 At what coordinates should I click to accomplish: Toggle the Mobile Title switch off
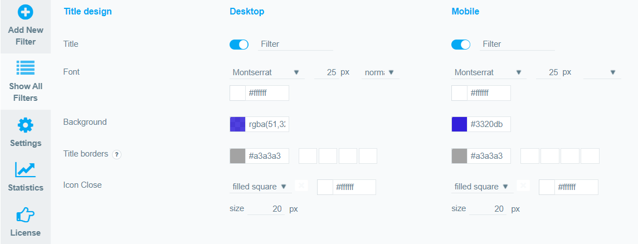461,45
